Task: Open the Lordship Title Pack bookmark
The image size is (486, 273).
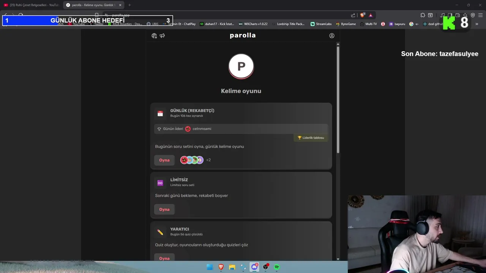Action: coord(288,24)
